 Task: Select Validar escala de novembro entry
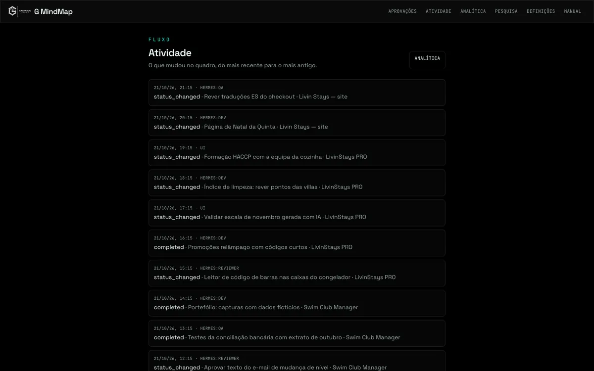click(x=297, y=213)
